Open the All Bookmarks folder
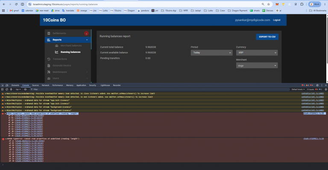Viewport: 328px width, 170px height. coord(318,10)
